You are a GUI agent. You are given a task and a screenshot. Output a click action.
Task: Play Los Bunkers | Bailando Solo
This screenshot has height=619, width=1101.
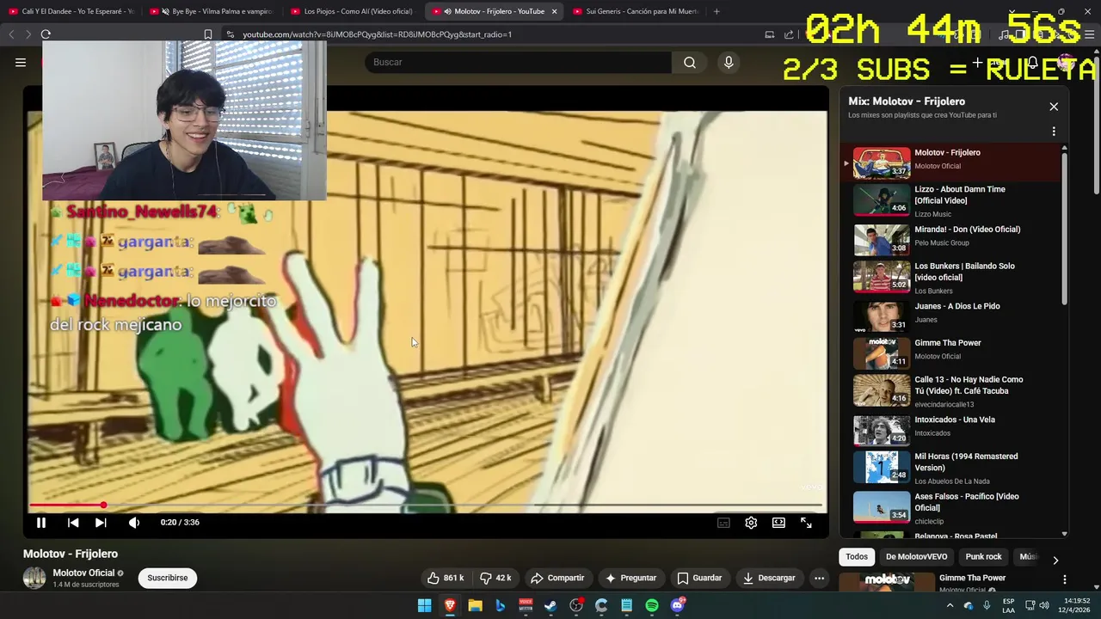pos(951,278)
